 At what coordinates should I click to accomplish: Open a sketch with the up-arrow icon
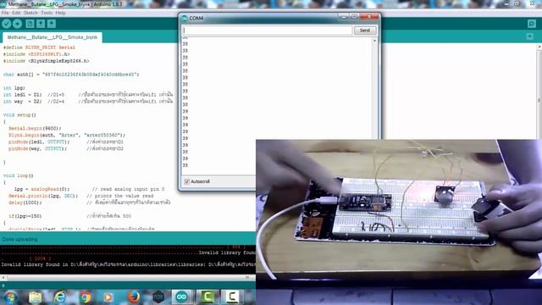point(41,24)
